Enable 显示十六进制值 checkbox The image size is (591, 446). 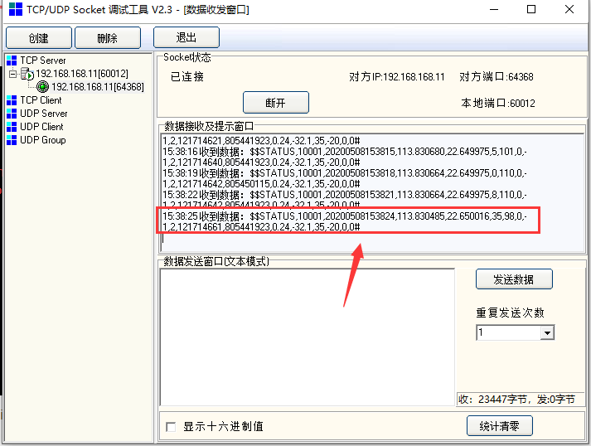point(171,427)
